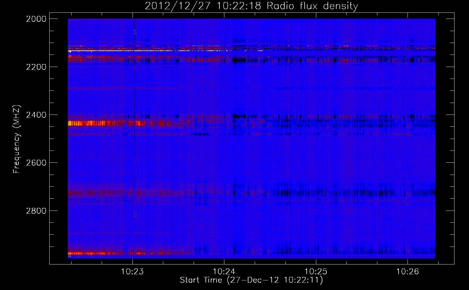Click the 'Frequency (MHZ)' axis title
This screenshot has width=469, height=290.
click(x=17, y=139)
